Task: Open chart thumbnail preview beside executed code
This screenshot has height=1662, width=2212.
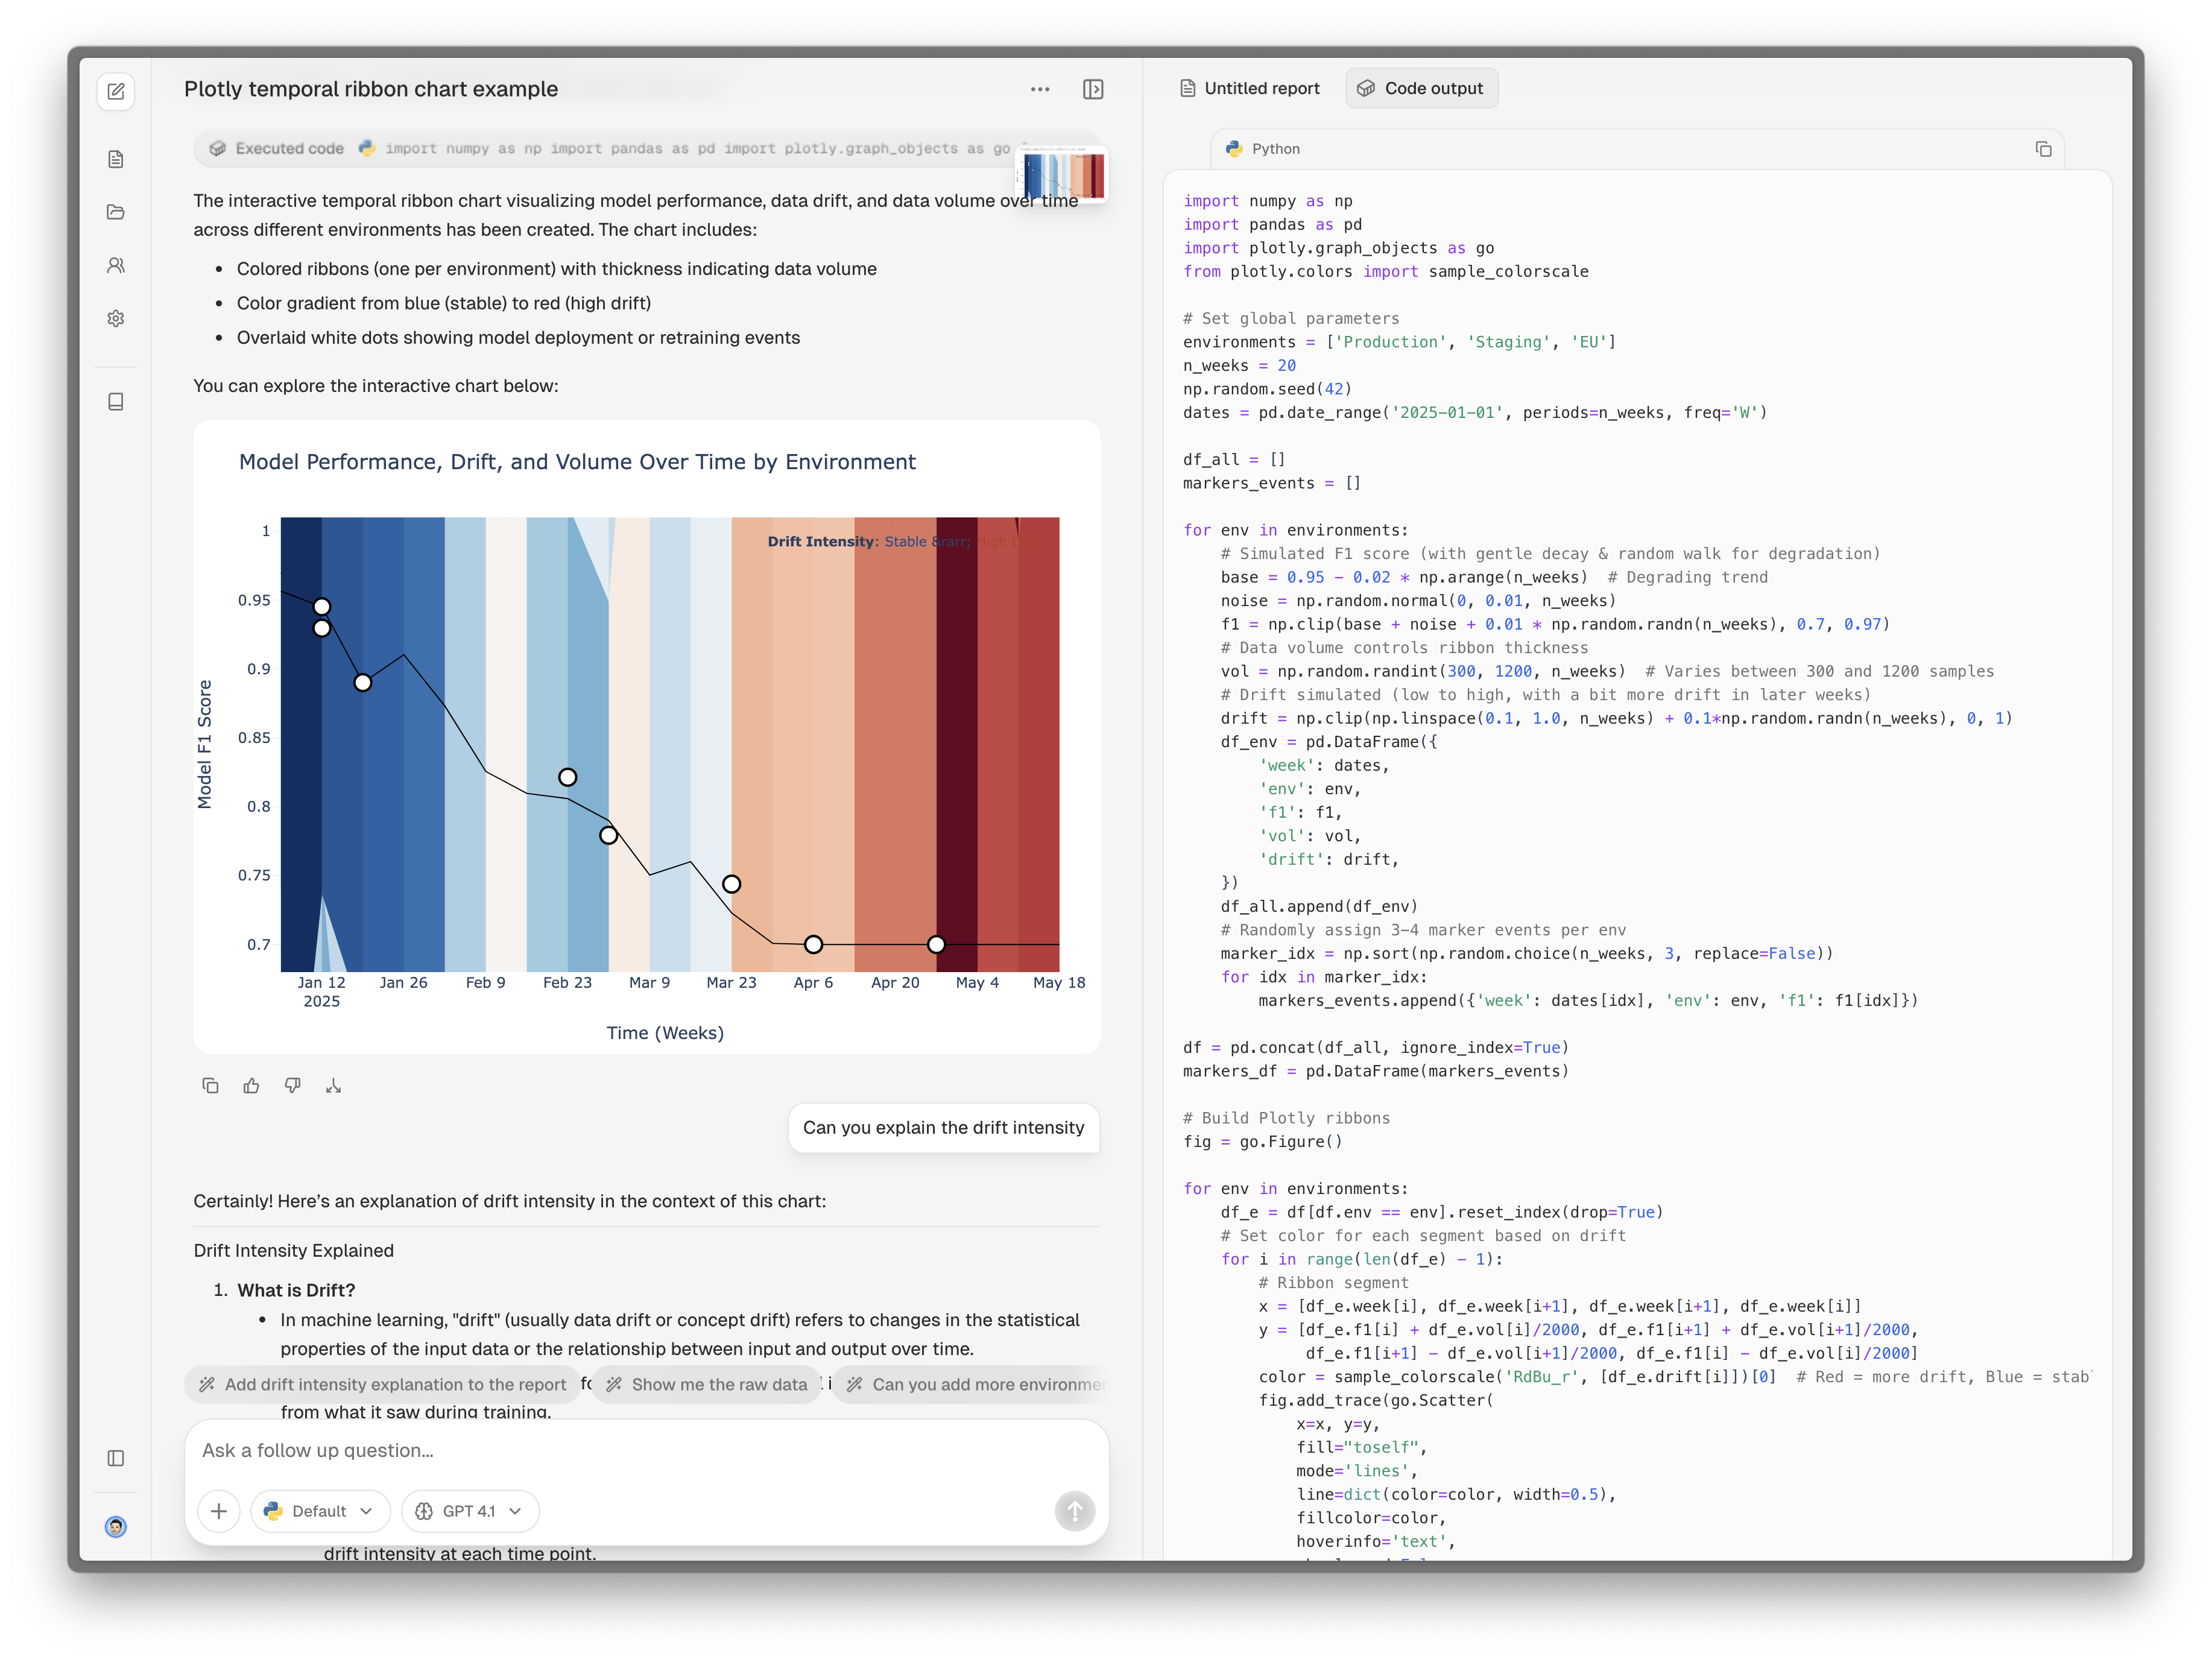Action: coord(1062,174)
